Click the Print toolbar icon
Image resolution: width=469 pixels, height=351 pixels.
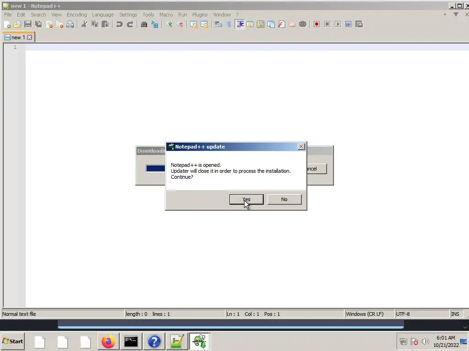click(x=70, y=25)
